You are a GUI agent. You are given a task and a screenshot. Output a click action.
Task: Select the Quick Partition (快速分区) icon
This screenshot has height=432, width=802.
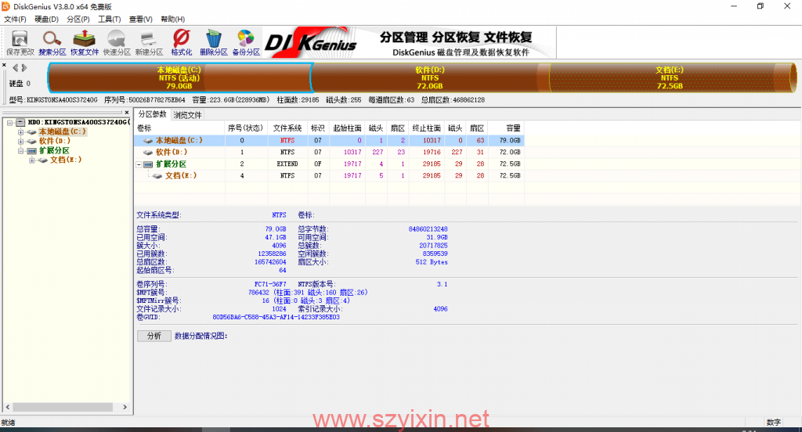(x=117, y=42)
